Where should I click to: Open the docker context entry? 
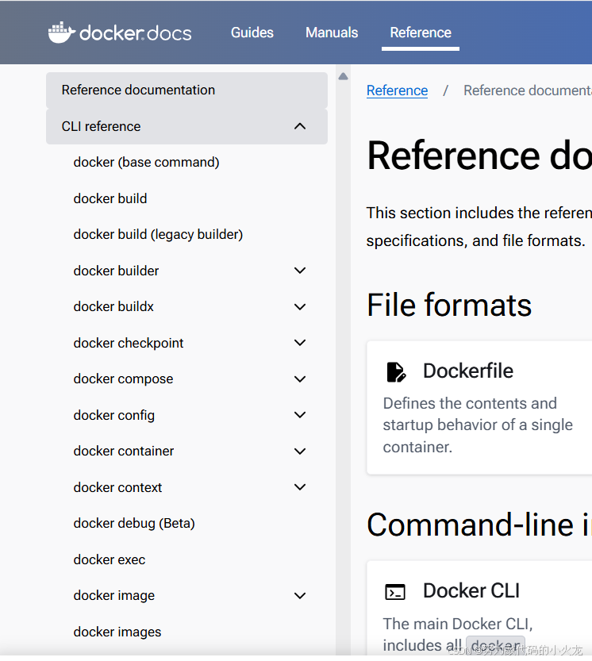coord(117,487)
